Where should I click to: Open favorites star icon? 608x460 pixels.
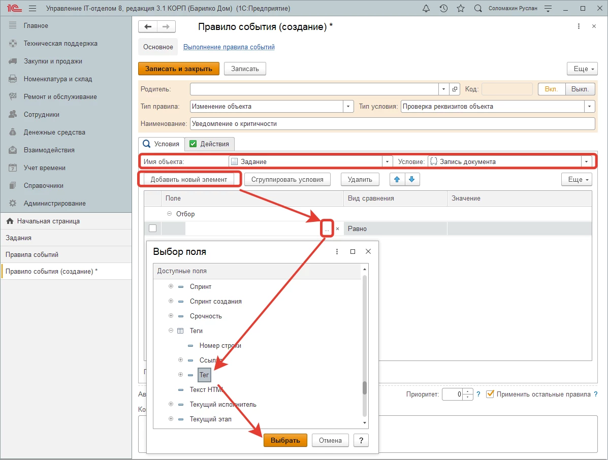click(x=461, y=8)
